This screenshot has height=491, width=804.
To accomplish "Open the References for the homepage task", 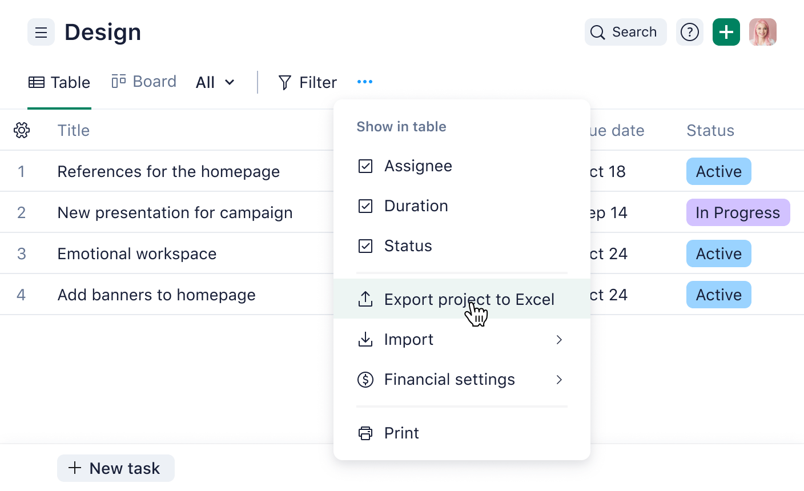I will click(168, 171).
